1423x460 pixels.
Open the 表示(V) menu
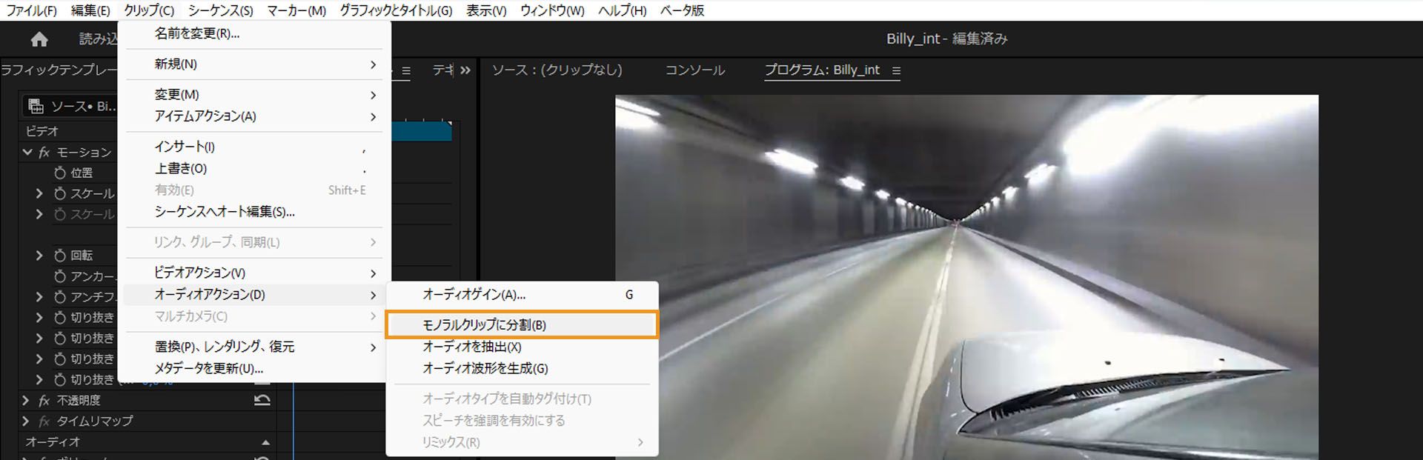[x=486, y=10]
